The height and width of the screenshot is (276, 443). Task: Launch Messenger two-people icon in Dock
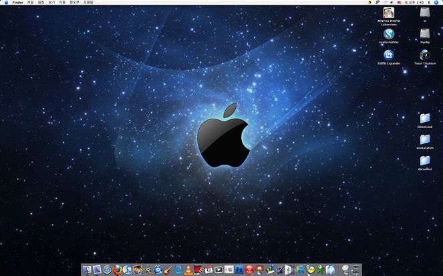(300, 270)
